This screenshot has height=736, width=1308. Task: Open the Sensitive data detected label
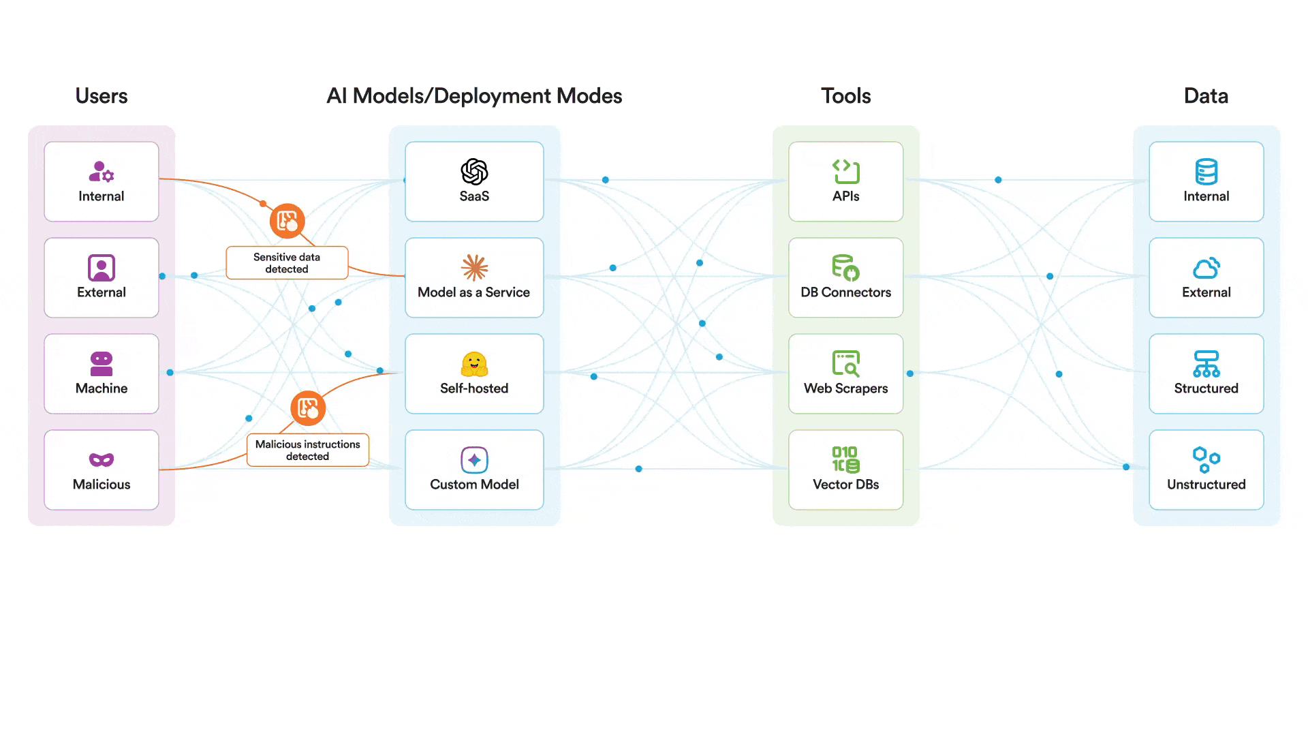click(287, 263)
